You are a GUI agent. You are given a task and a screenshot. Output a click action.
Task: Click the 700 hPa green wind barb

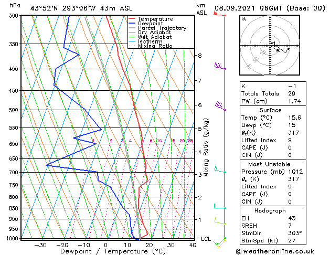point(220,169)
